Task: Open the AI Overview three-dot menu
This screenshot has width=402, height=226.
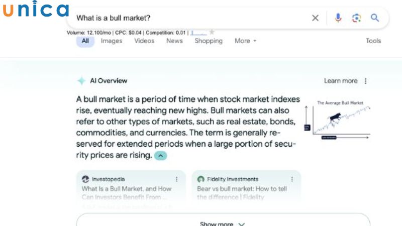Action: click(366, 81)
